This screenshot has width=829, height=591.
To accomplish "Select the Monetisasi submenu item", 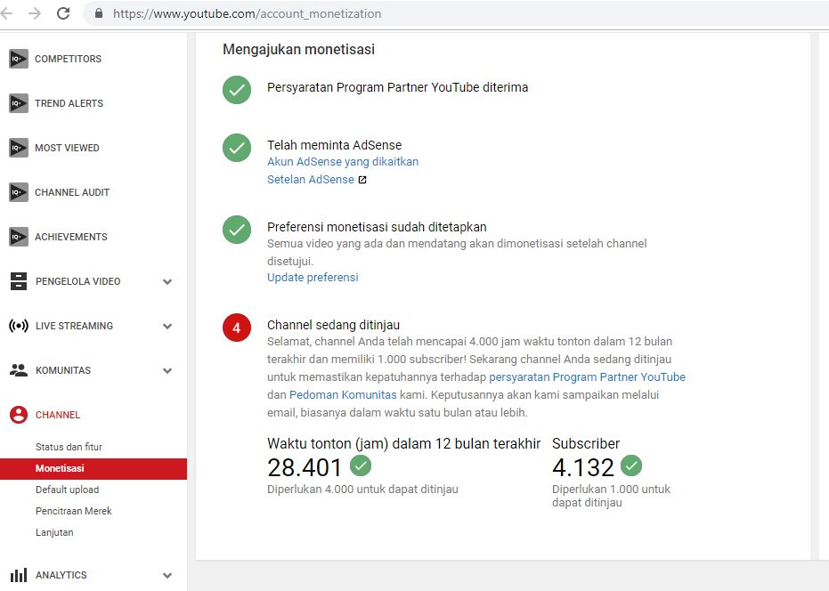I will 93,468.
